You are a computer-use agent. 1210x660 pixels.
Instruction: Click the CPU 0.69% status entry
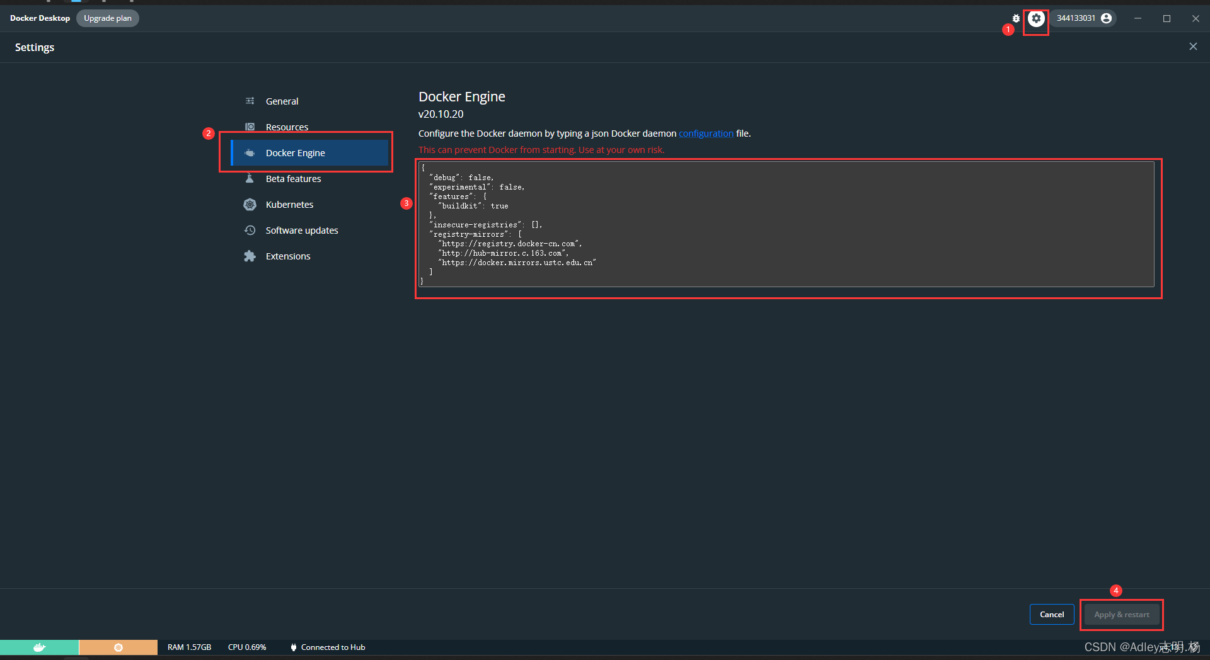[x=247, y=647]
